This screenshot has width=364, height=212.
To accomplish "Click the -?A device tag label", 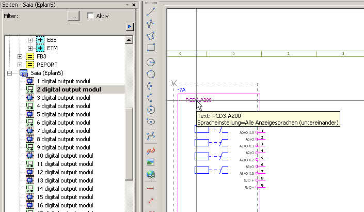I will click(x=181, y=90).
